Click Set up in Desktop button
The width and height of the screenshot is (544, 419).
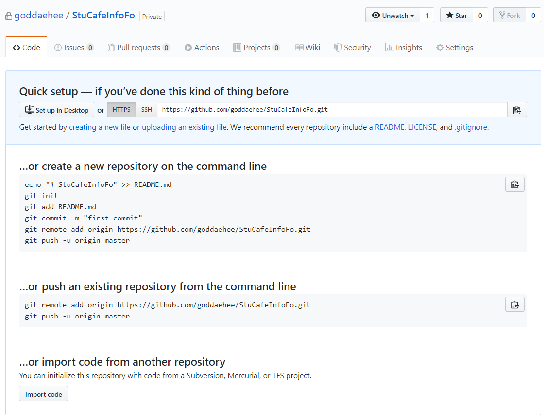click(x=56, y=110)
